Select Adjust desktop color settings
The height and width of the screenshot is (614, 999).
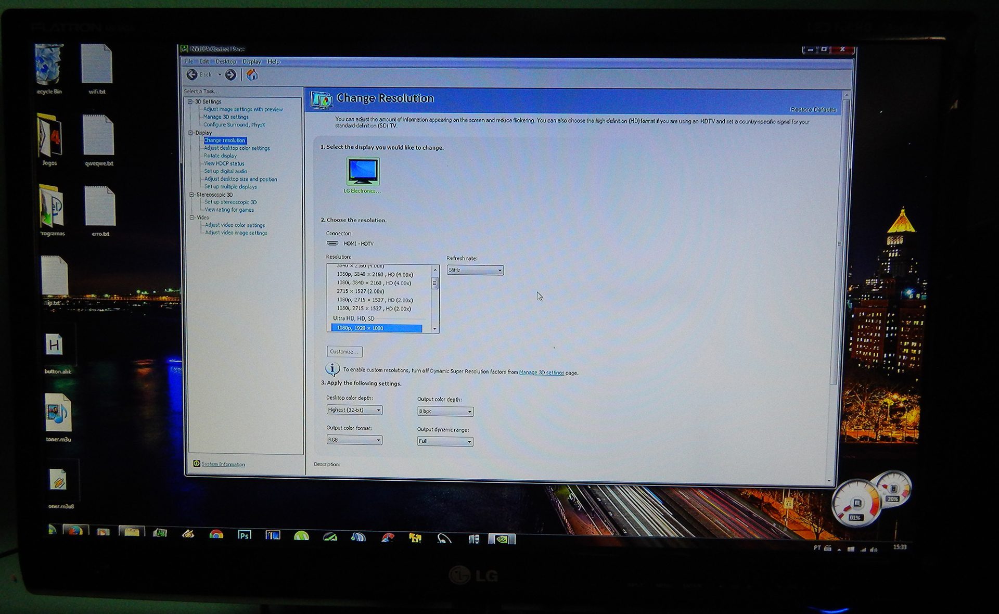pyautogui.click(x=237, y=148)
